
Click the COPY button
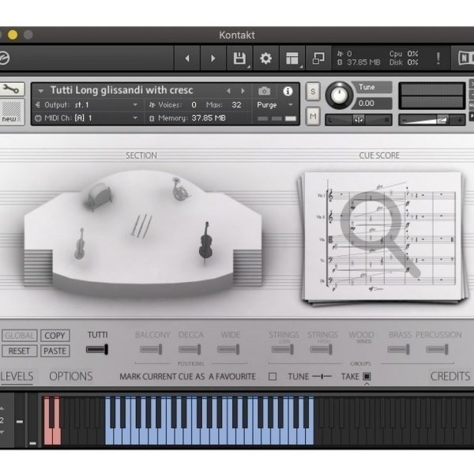pyautogui.click(x=55, y=336)
